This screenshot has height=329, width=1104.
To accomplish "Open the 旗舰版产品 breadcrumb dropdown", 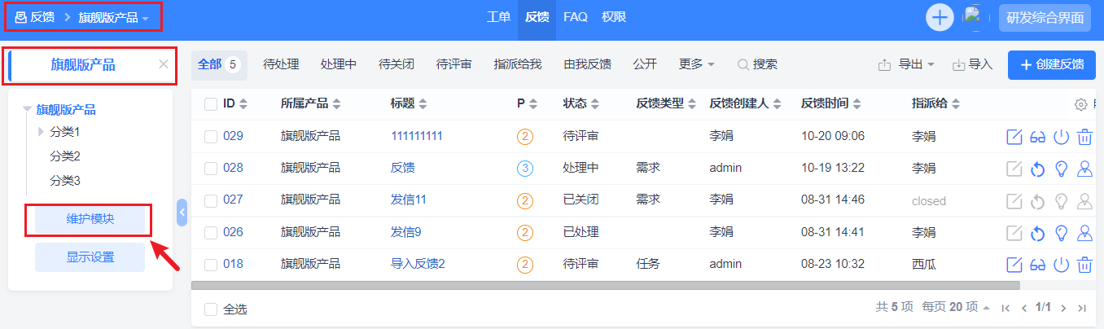I will click(114, 17).
